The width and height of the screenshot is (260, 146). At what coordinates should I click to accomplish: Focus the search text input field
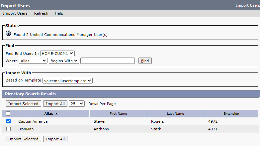(108, 61)
